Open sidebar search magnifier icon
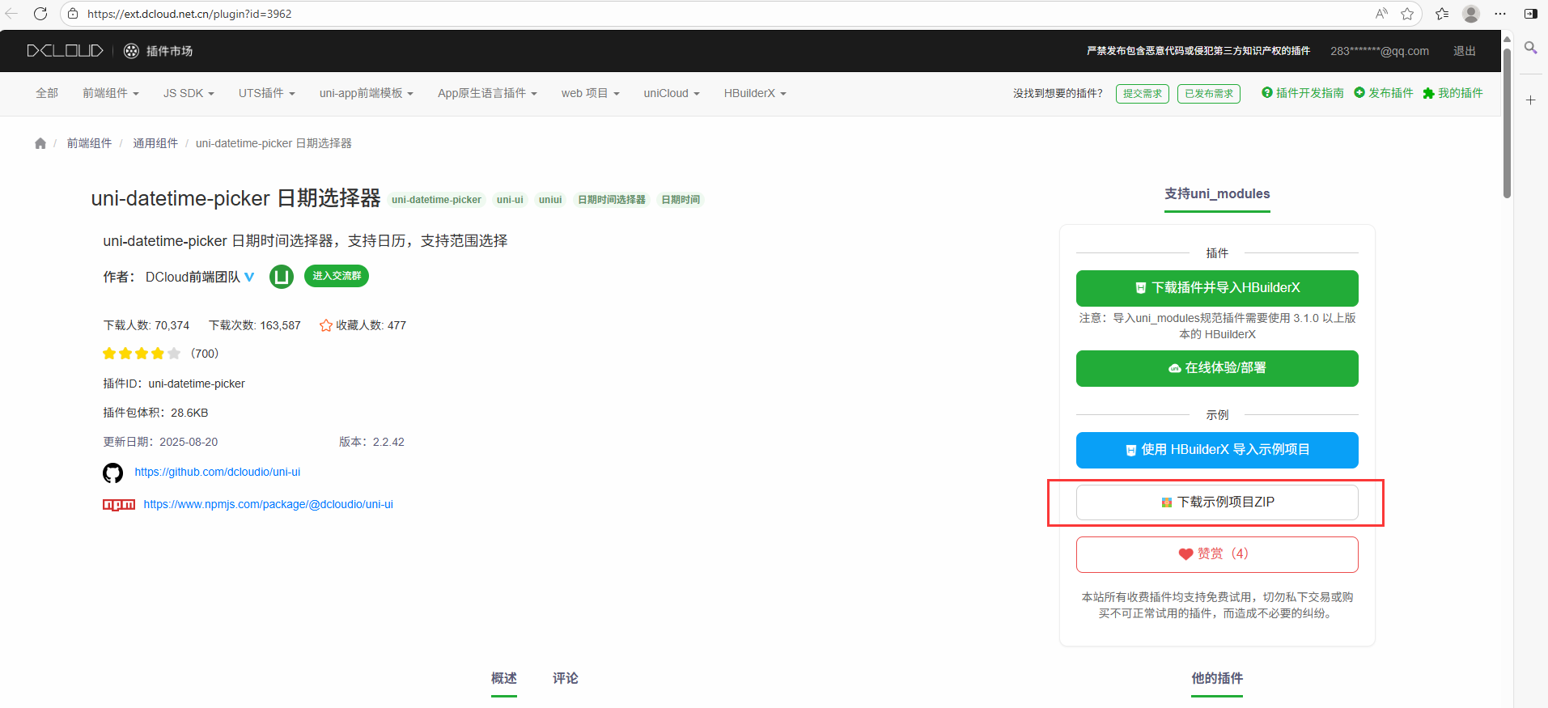The height and width of the screenshot is (708, 1548). [x=1531, y=48]
